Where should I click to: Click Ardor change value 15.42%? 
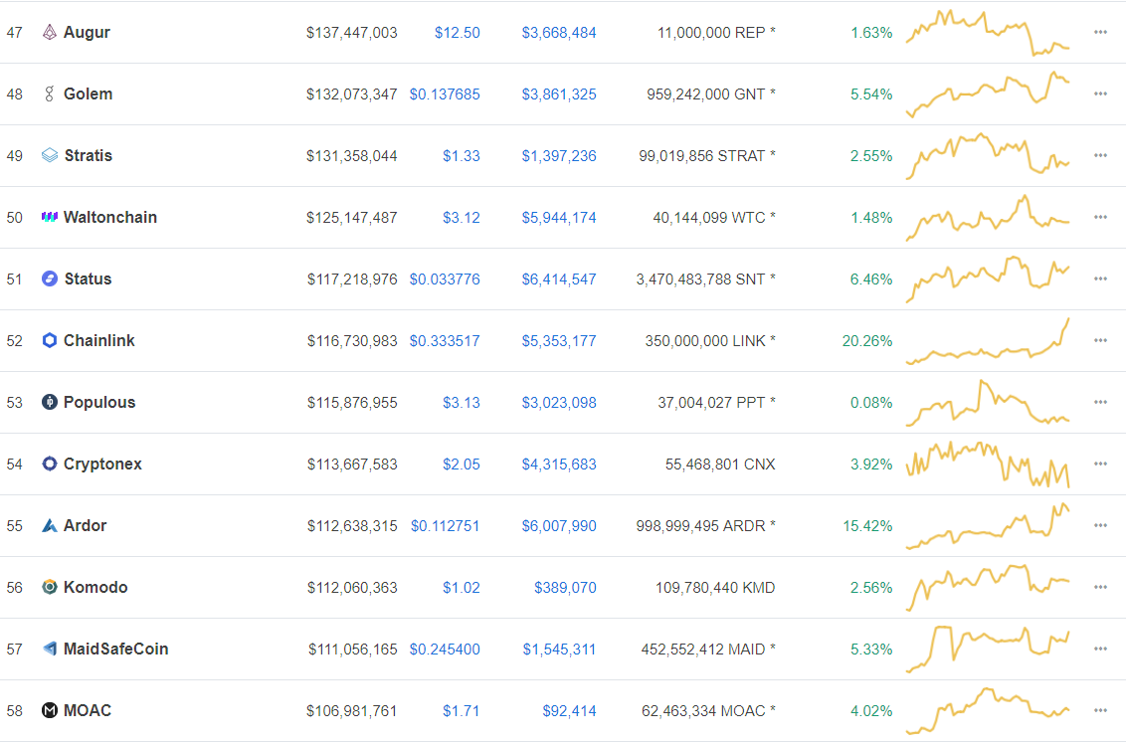point(867,526)
